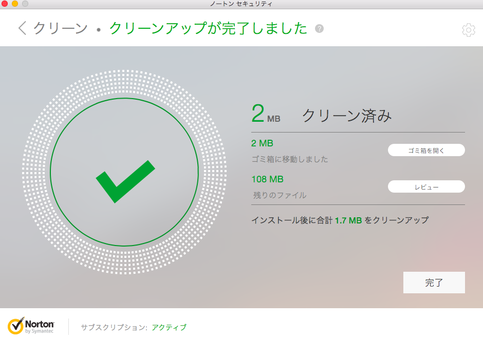Click the アクティブ subscription status
The width and height of the screenshot is (483, 338).
tap(169, 327)
